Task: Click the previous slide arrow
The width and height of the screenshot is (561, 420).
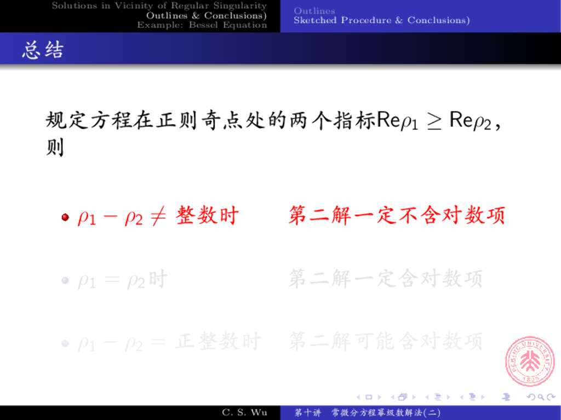Action: tap(359, 397)
